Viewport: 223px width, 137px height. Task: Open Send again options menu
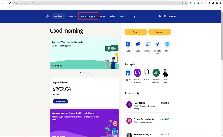coord(170,64)
